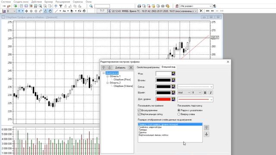276x155 pixels.
Task: Move selected layer up with the arrow button
Action: pos(207,127)
